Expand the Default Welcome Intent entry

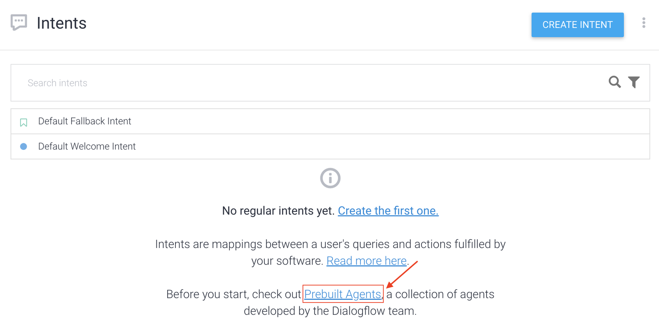pyautogui.click(x=87, y=146)
